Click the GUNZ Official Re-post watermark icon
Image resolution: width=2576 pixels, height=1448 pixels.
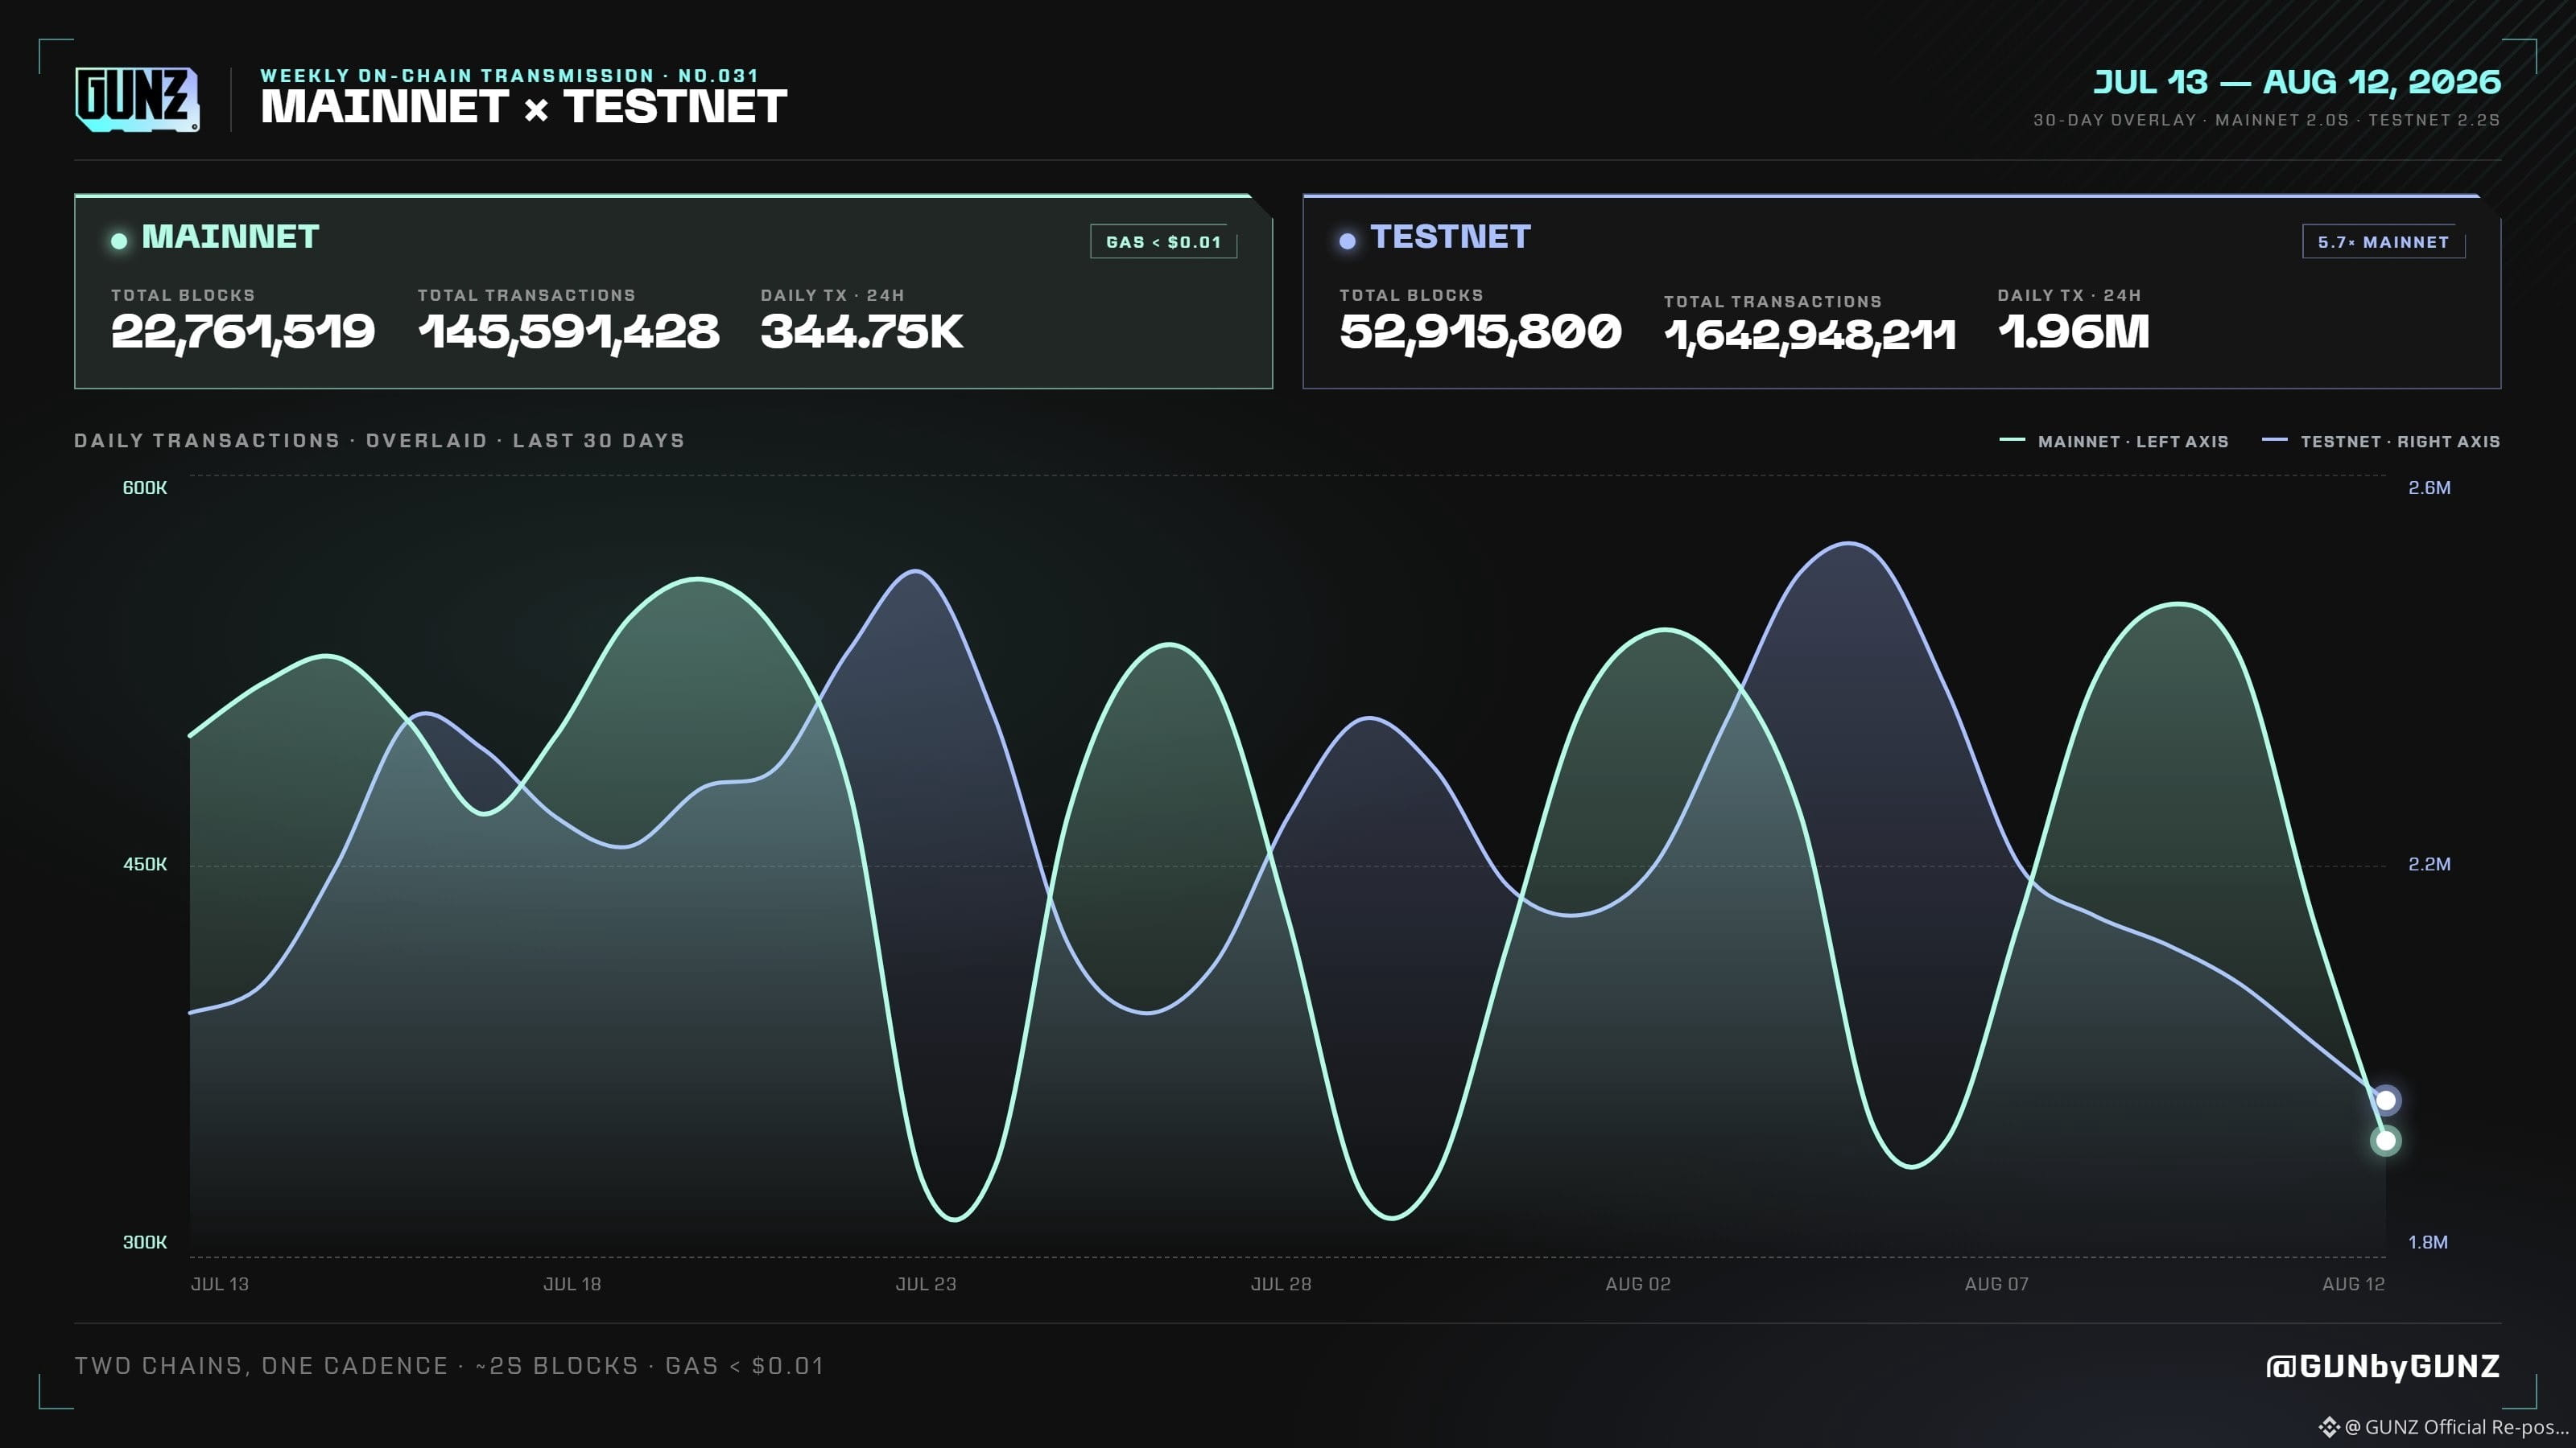click(2329, 1426)
